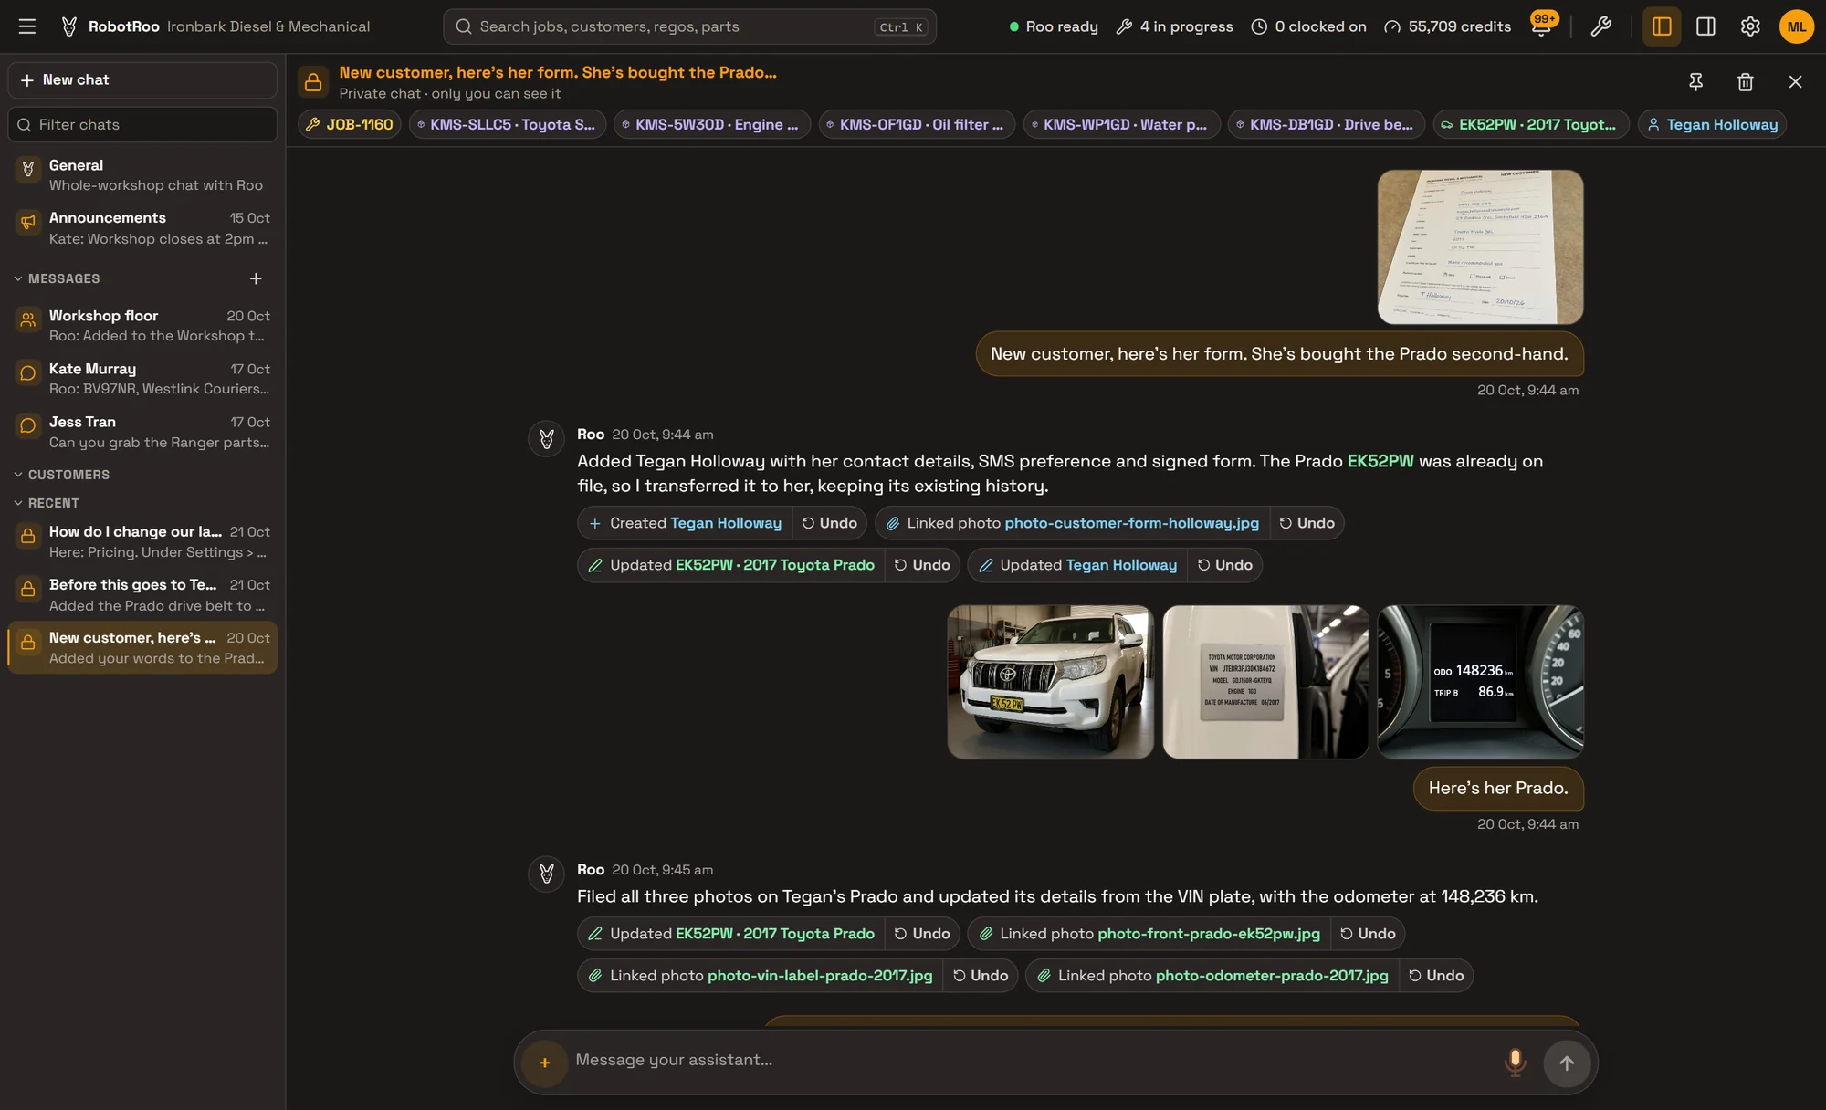Click the microphone voice input icon
1826x1110 pixels.
pos(1515,1063)
